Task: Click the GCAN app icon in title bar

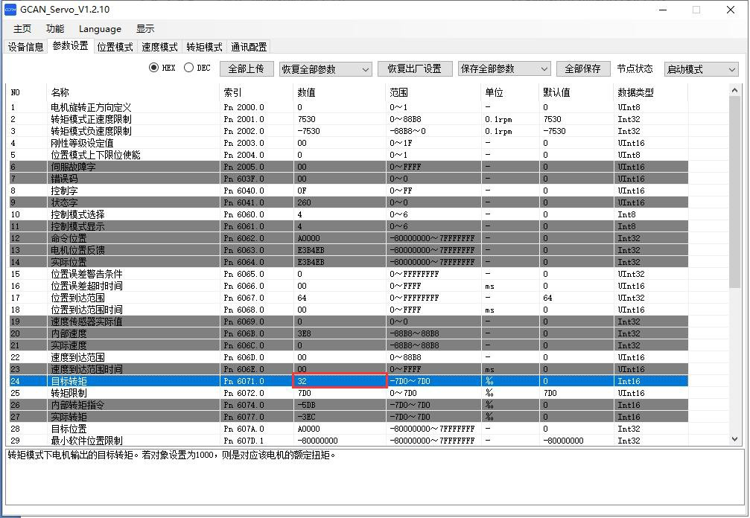Action: pos(10,10)
